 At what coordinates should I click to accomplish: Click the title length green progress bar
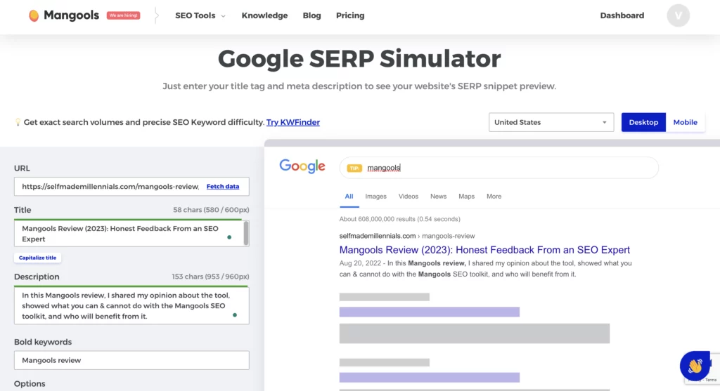tap(128, 220)
